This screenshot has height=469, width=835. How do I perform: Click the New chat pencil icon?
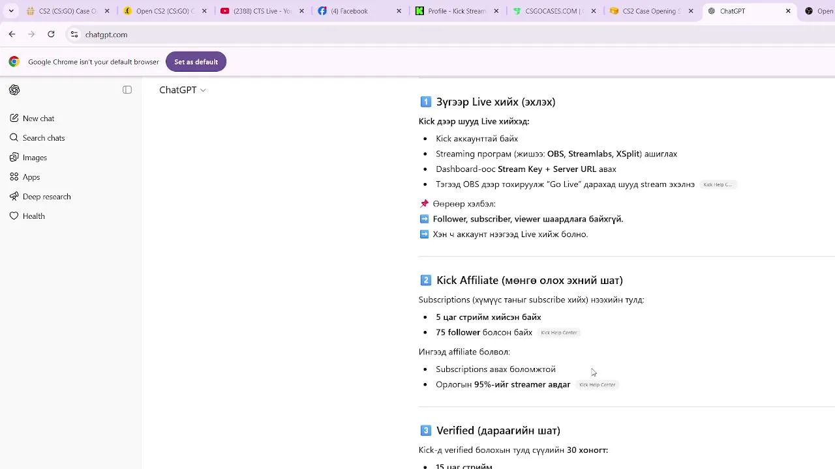coord(14,119)
